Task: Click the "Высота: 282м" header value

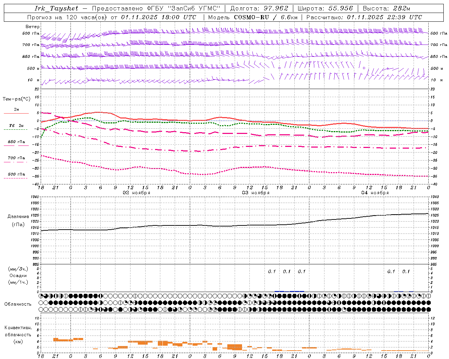Action: [x=386, y=8]
